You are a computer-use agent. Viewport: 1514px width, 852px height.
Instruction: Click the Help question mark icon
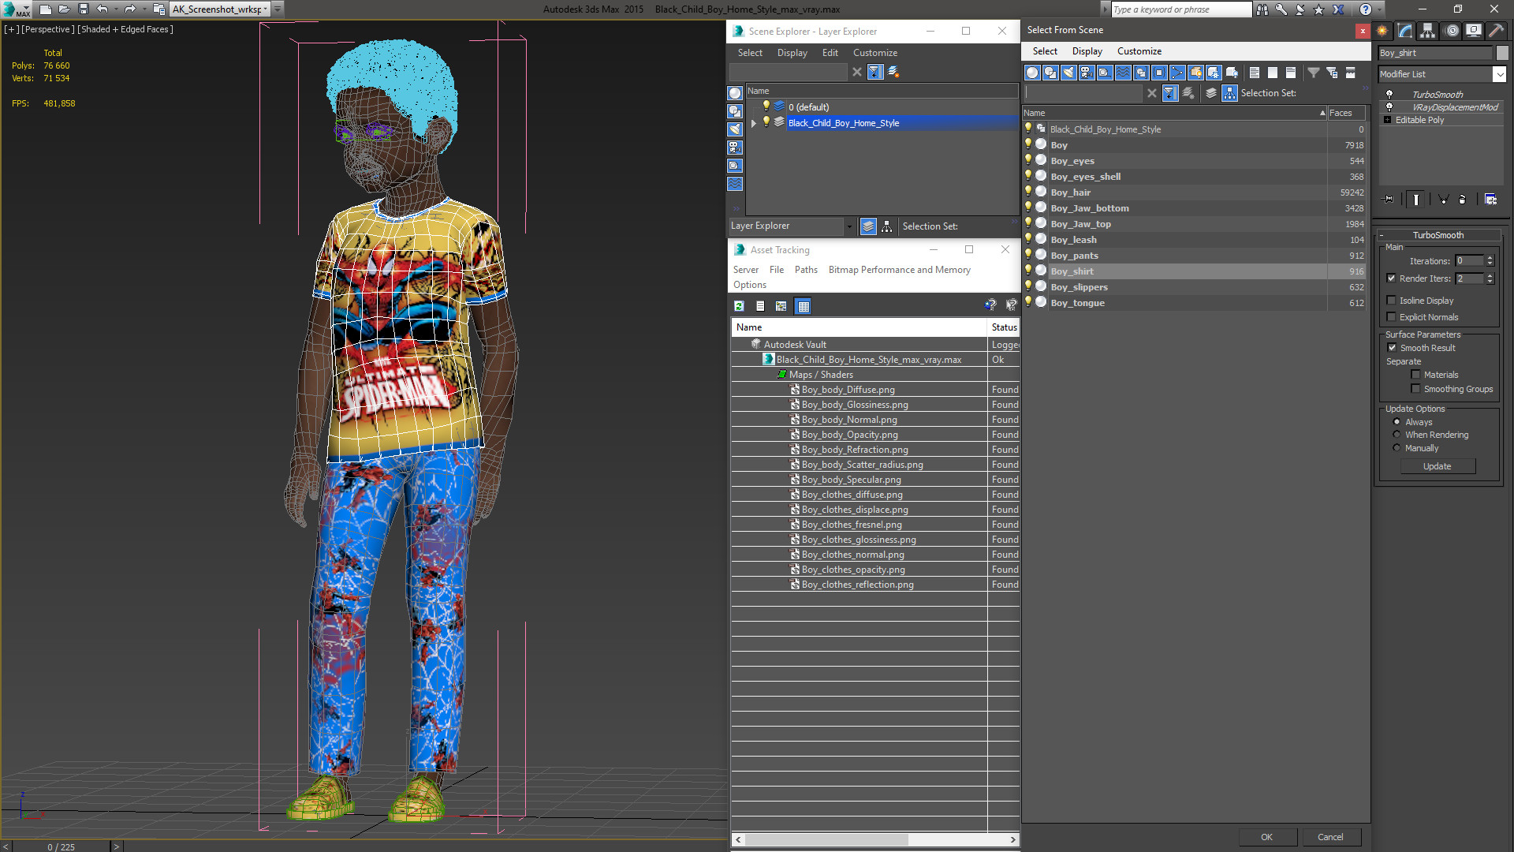1366,9
